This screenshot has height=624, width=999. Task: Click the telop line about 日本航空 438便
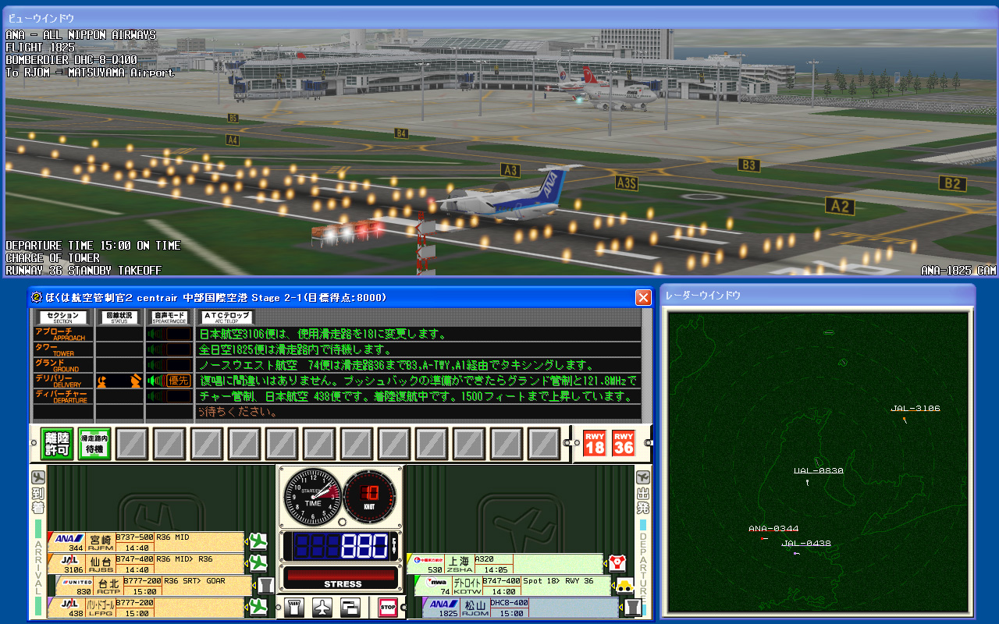click(416, 396)
